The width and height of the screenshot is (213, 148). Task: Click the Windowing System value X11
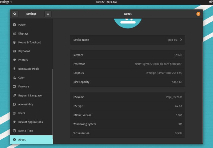coord(180,124)
